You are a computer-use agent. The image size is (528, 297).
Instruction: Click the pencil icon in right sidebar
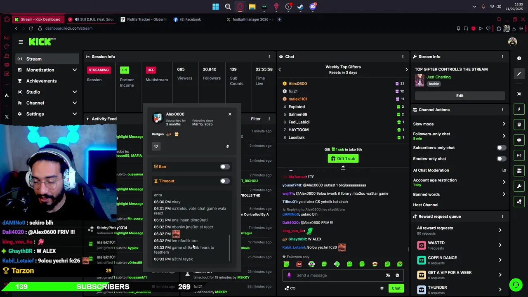click(519, 74)
